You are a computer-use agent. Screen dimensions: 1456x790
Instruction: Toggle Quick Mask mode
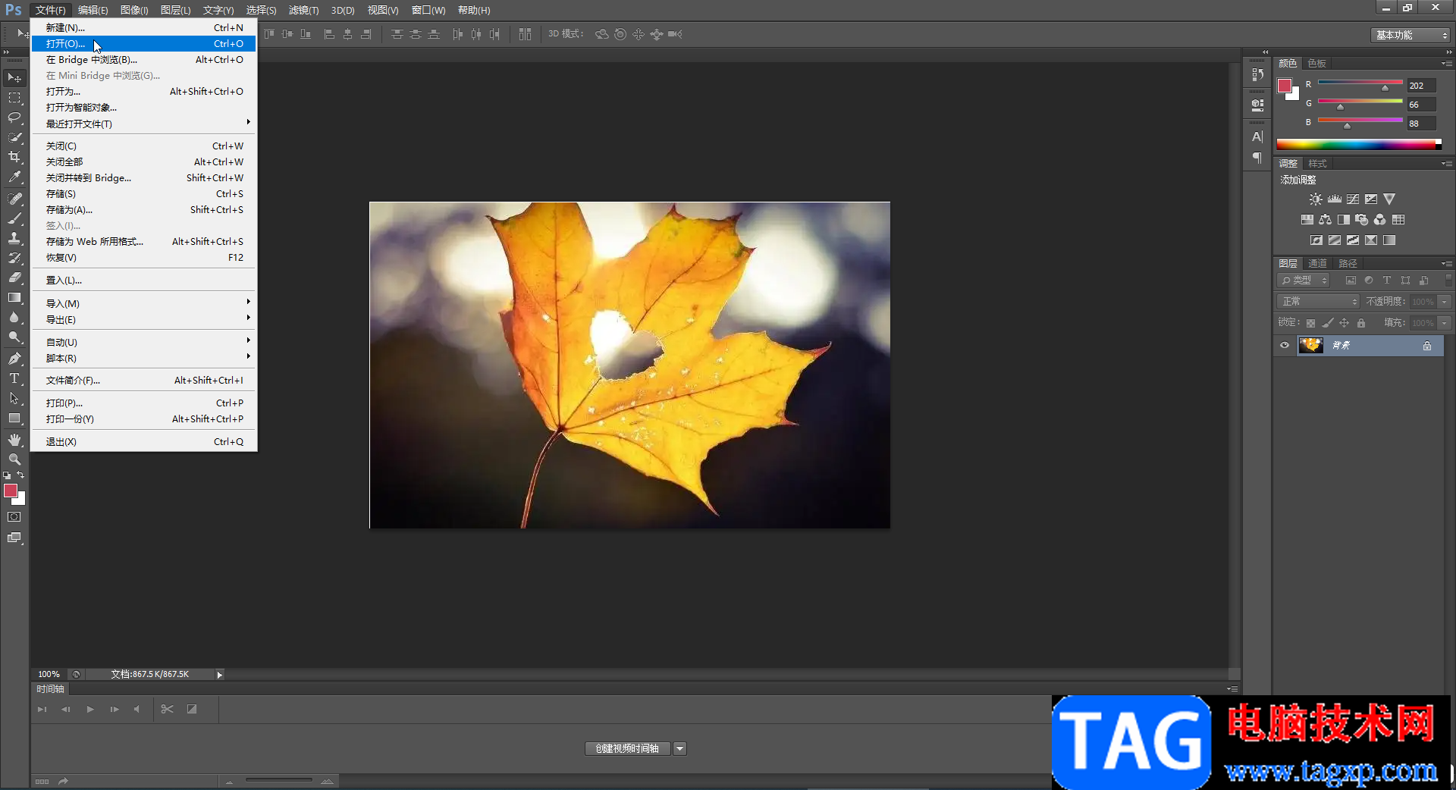(x=14, y=517)
